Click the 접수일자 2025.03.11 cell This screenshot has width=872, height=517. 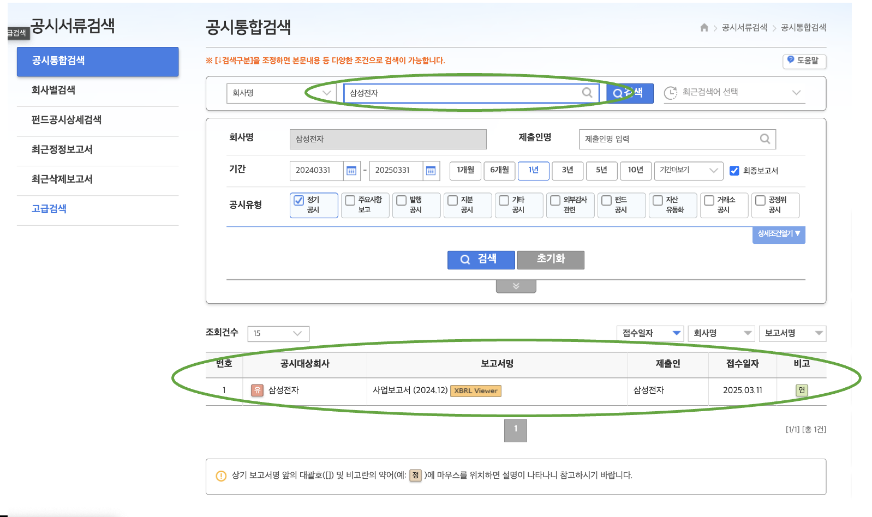click(743, 390)
